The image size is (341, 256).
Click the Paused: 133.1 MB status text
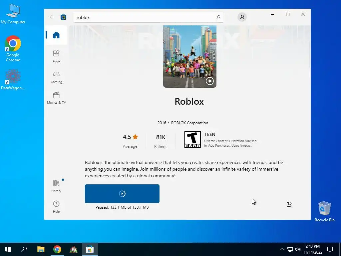pos(122,207)
